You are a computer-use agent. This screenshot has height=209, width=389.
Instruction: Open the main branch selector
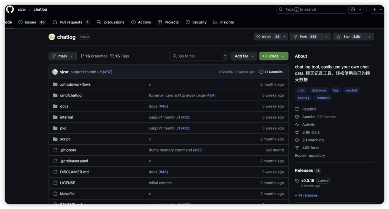pyautogui.click(x=63, y=56)
